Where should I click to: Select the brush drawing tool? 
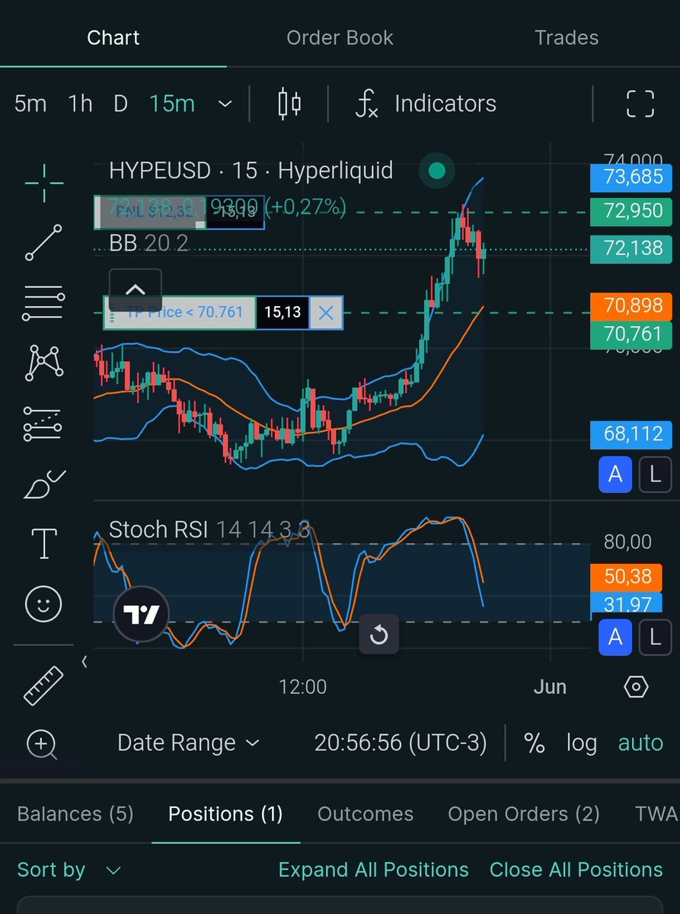point(44,484)
